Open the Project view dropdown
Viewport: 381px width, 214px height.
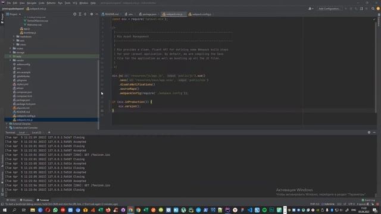[x=14, y=14]
